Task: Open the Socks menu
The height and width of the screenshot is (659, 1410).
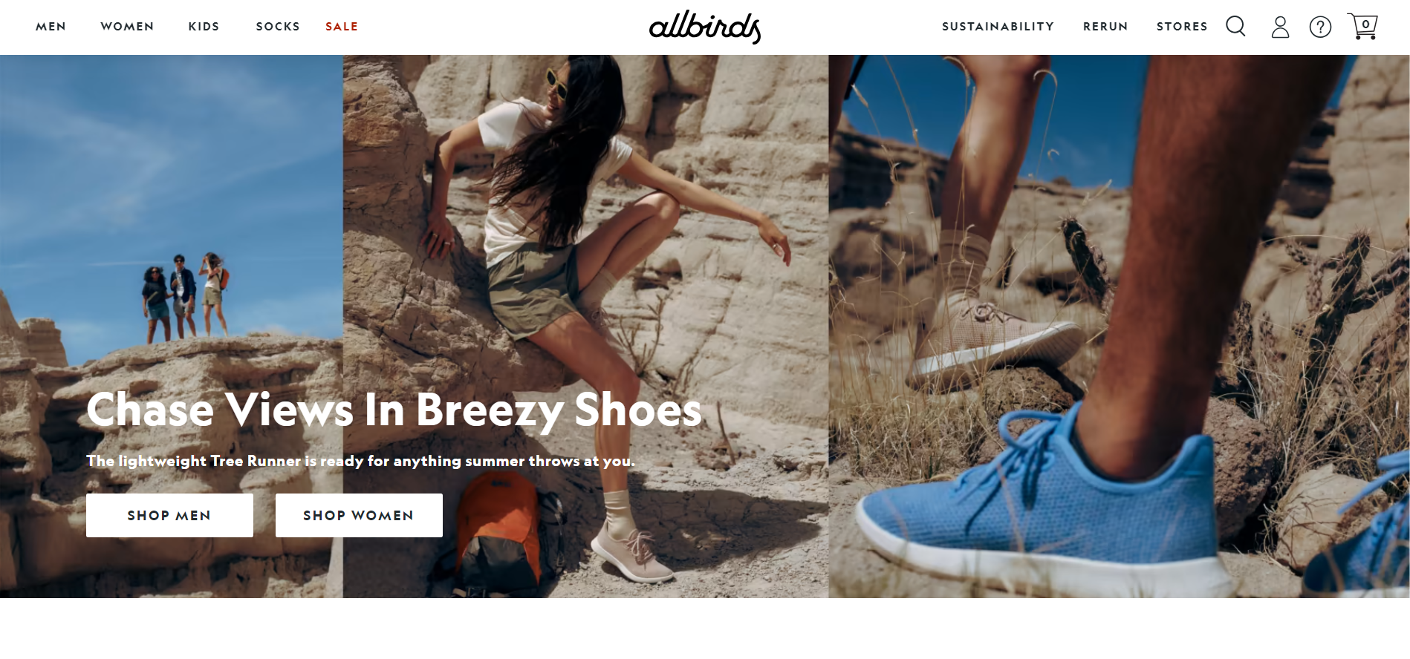Action: point(278,27)
